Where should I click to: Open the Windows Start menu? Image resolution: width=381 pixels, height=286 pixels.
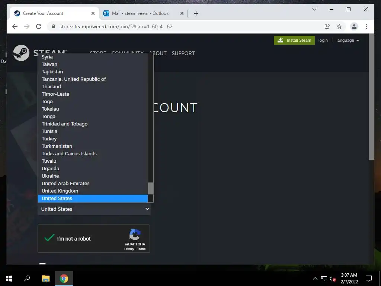tap(9, 279)
